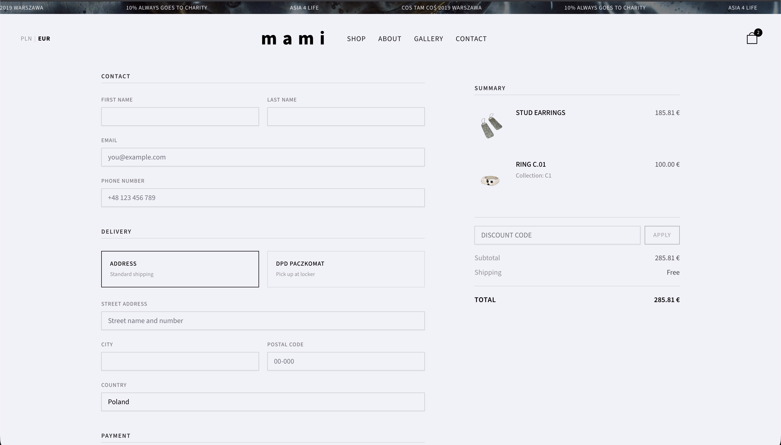Open the Country selector showing Poland
The image size is (781, 445).
tap(263, 402)
